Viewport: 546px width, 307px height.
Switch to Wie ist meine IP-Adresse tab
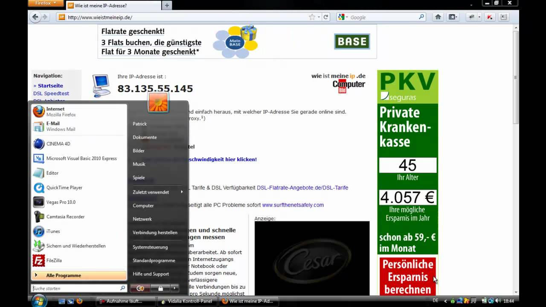[x=113, y=6]
